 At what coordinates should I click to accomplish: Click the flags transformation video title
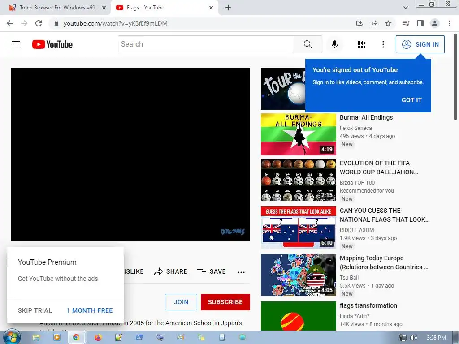368,305
